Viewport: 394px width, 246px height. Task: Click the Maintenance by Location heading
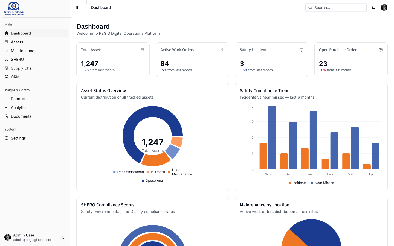tap(265, 205)
